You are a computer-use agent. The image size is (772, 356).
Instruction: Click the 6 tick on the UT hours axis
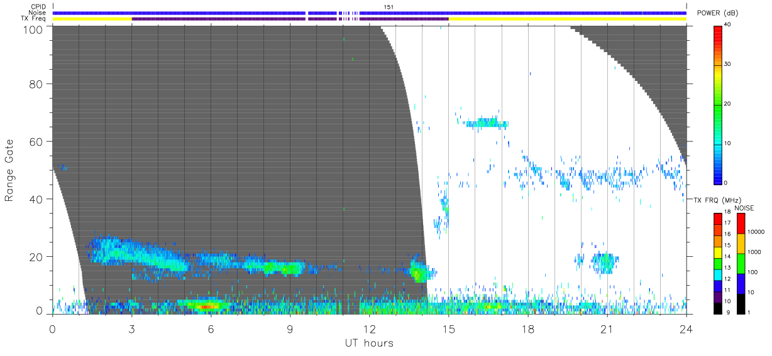[211, 328]
